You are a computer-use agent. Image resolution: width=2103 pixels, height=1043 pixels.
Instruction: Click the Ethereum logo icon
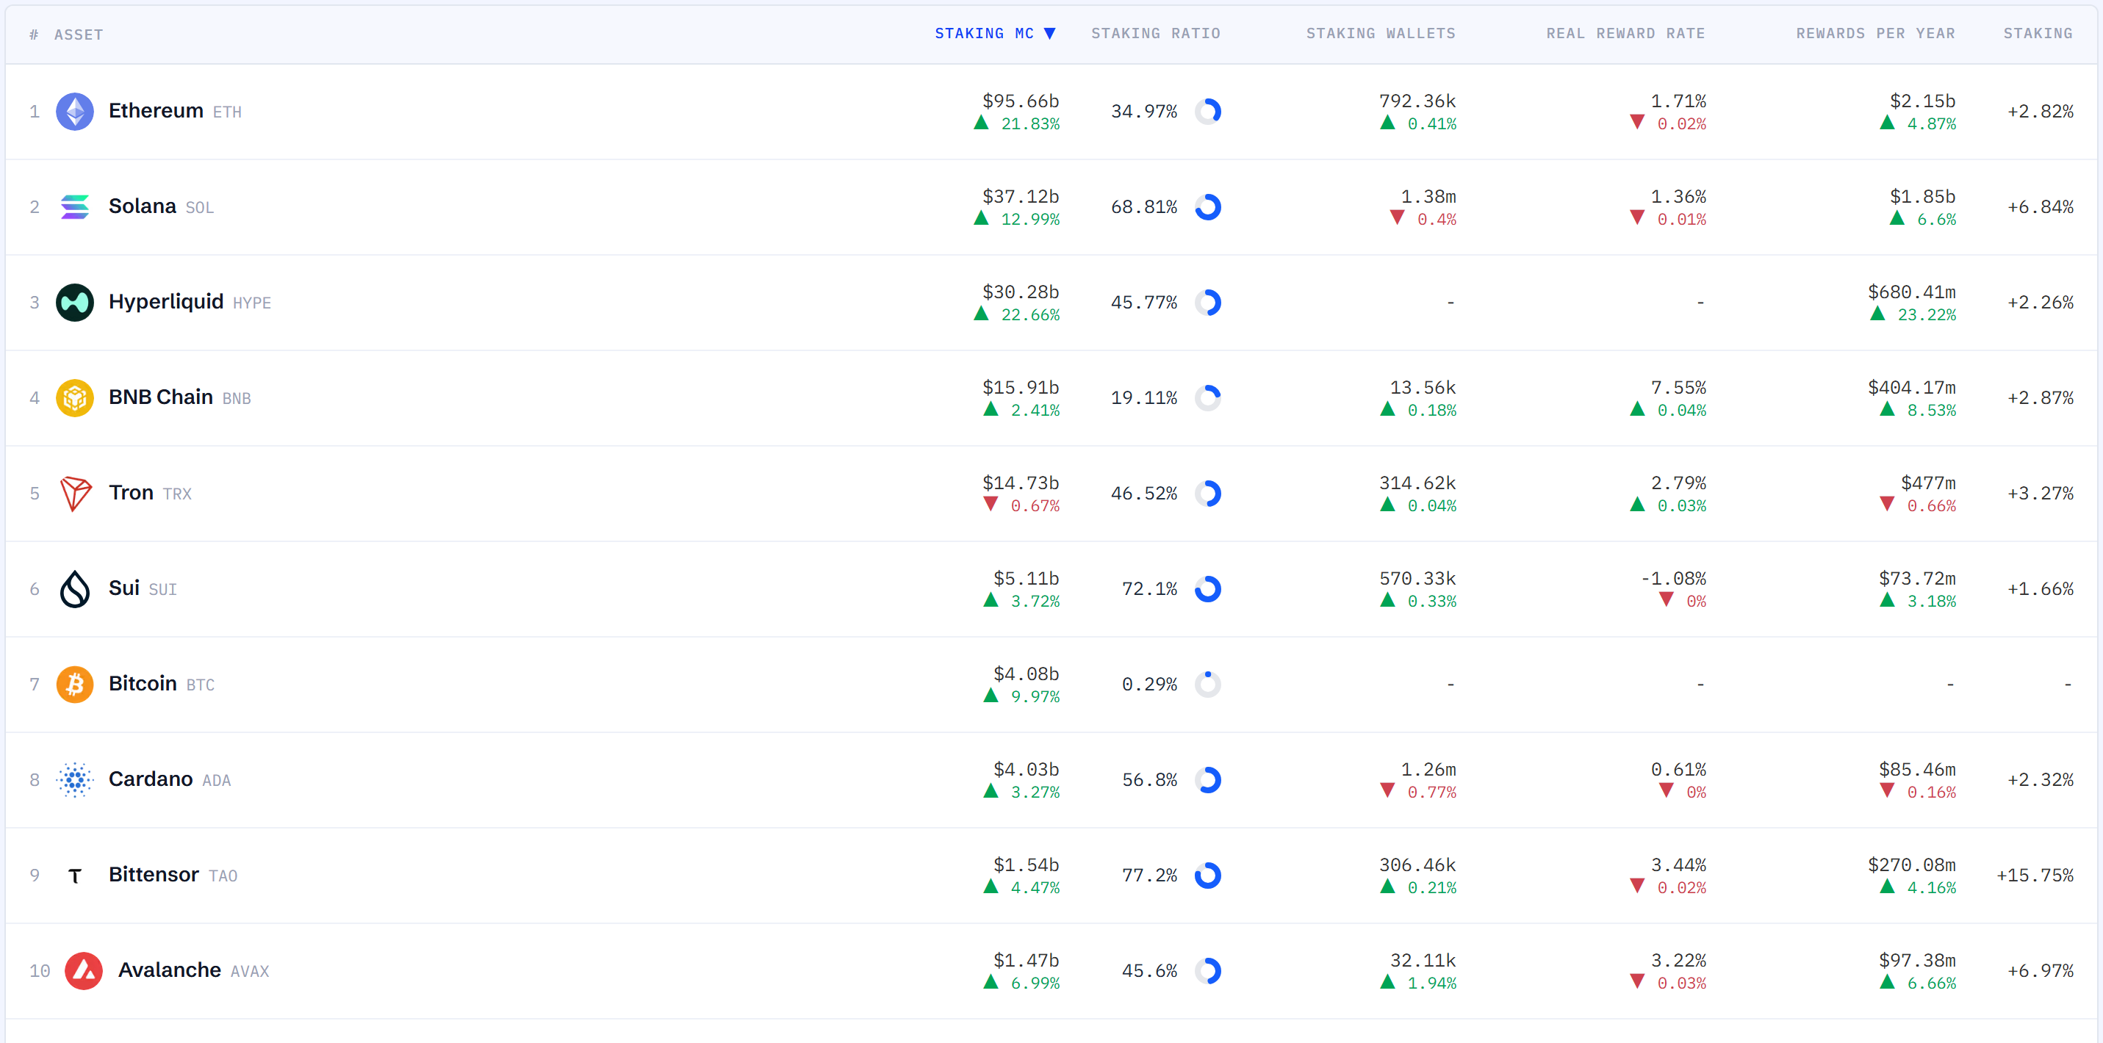(74, 111)
